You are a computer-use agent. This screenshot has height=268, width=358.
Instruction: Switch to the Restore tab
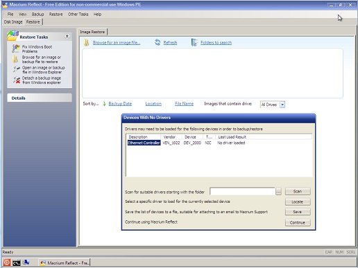33,22
